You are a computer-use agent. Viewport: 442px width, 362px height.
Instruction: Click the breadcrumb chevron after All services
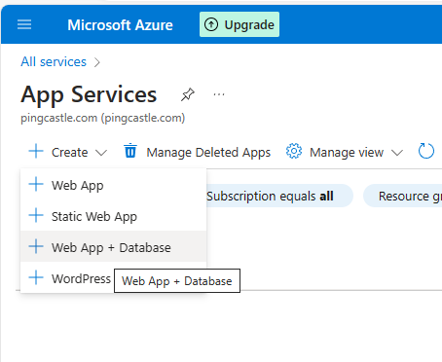[97, 62]
